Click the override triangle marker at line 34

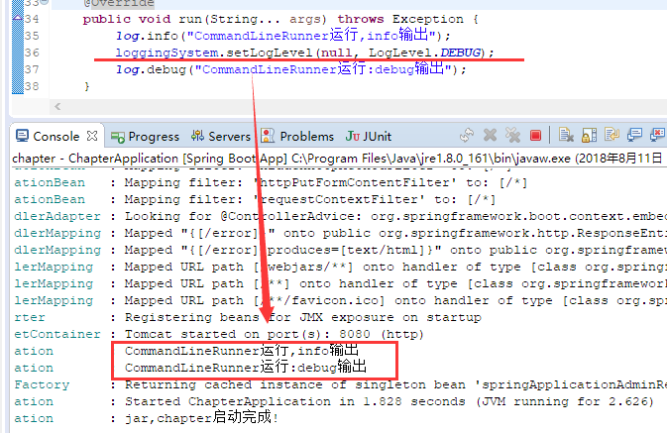pos(18,18)
